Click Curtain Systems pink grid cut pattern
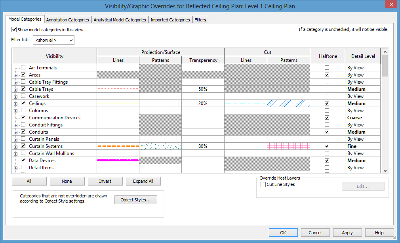 tap(288, 146)
